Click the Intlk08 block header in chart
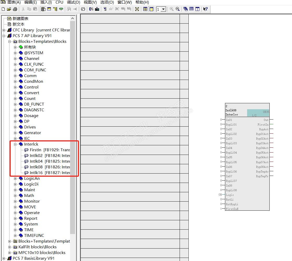Viewport: 292px width, 261px height. (247, 110)
